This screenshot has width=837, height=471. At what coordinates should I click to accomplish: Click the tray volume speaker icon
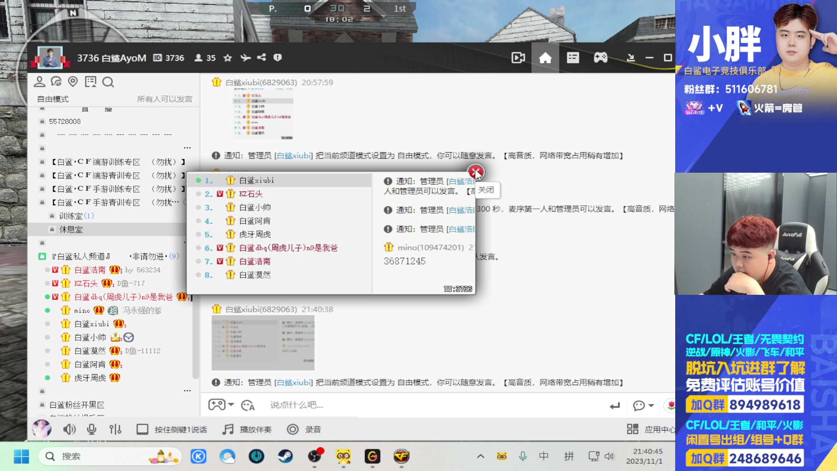coord(609,457)
